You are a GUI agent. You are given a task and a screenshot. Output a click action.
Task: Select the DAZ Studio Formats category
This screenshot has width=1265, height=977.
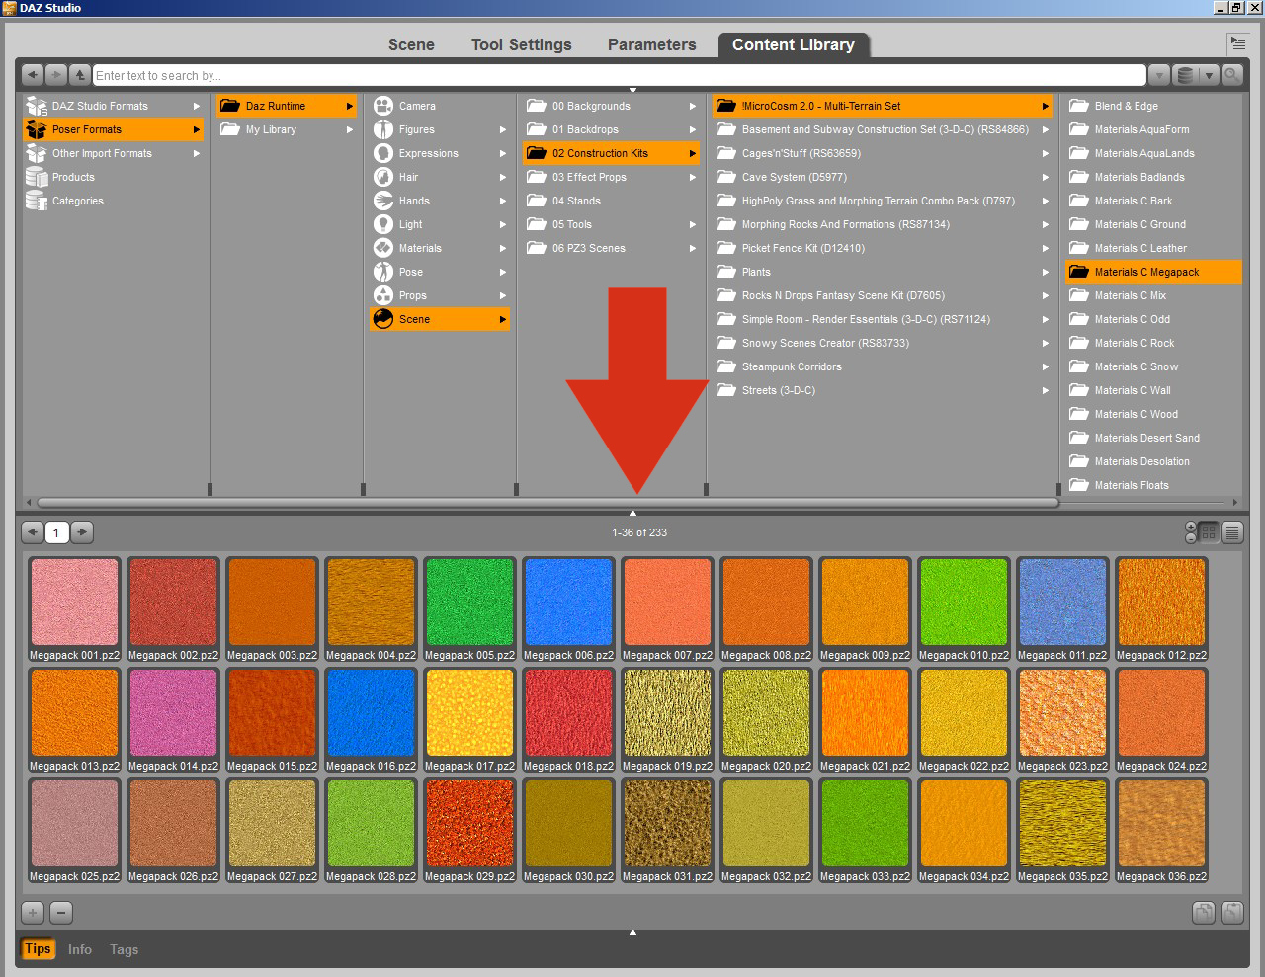[x=113, y=106]
